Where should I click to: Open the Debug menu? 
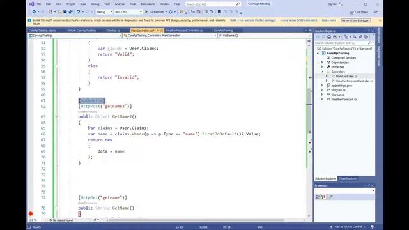[x=95, y=4]
